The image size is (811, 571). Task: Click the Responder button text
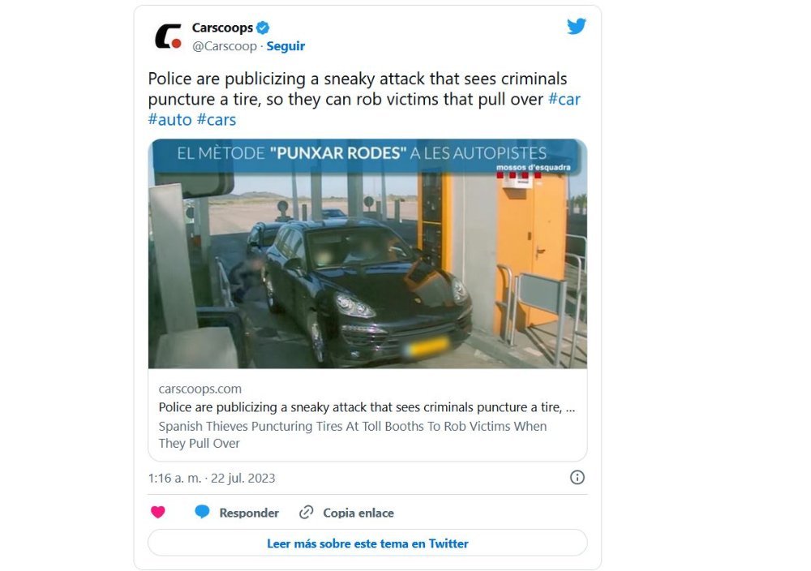(249, 513)
